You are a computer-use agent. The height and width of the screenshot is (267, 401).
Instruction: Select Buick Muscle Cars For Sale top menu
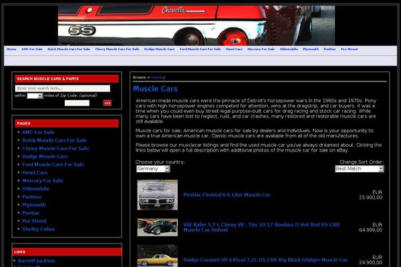[69, 49]
